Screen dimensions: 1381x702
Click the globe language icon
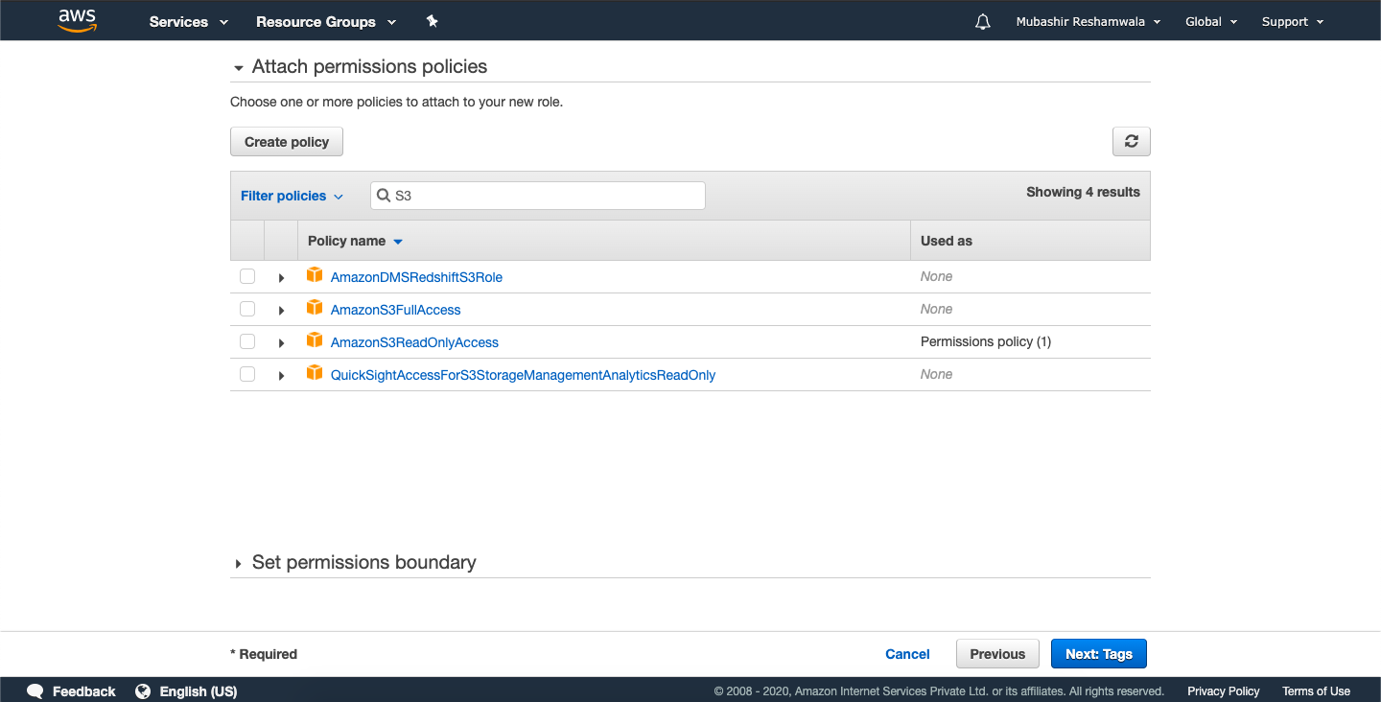point(143,691)
